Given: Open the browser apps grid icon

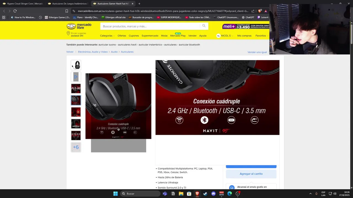Looking at the screenshot, I should tap(4, 17).
